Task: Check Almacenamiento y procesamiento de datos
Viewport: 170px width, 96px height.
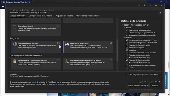Action: (58, 60)
